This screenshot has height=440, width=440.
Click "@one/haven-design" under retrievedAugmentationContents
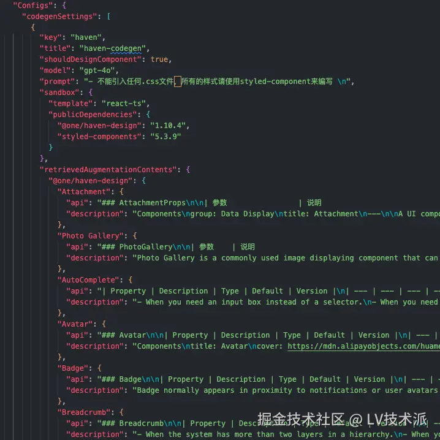(x=90, y=181)
